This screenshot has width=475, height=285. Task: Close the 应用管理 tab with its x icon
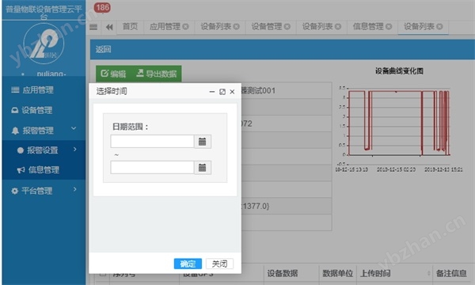185,27
